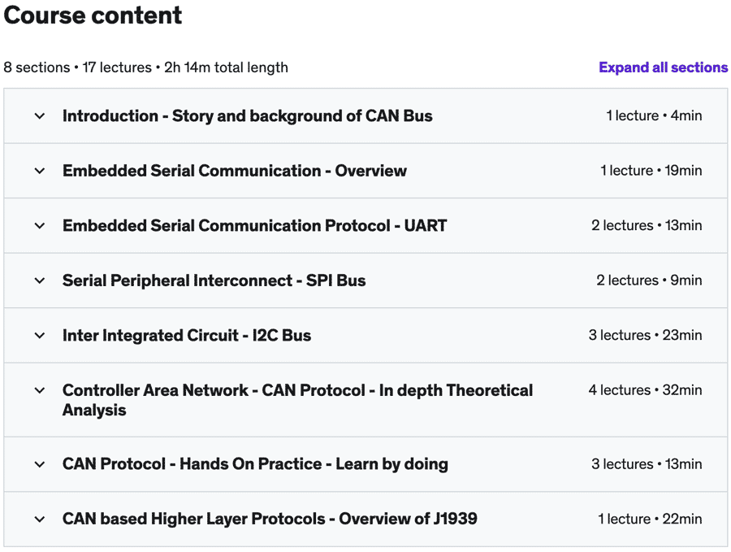Open section title 'Introduction - Story and background of CAN Bus'
The image size is (731, 552).
pyautogui.click(x=248, y=115)
